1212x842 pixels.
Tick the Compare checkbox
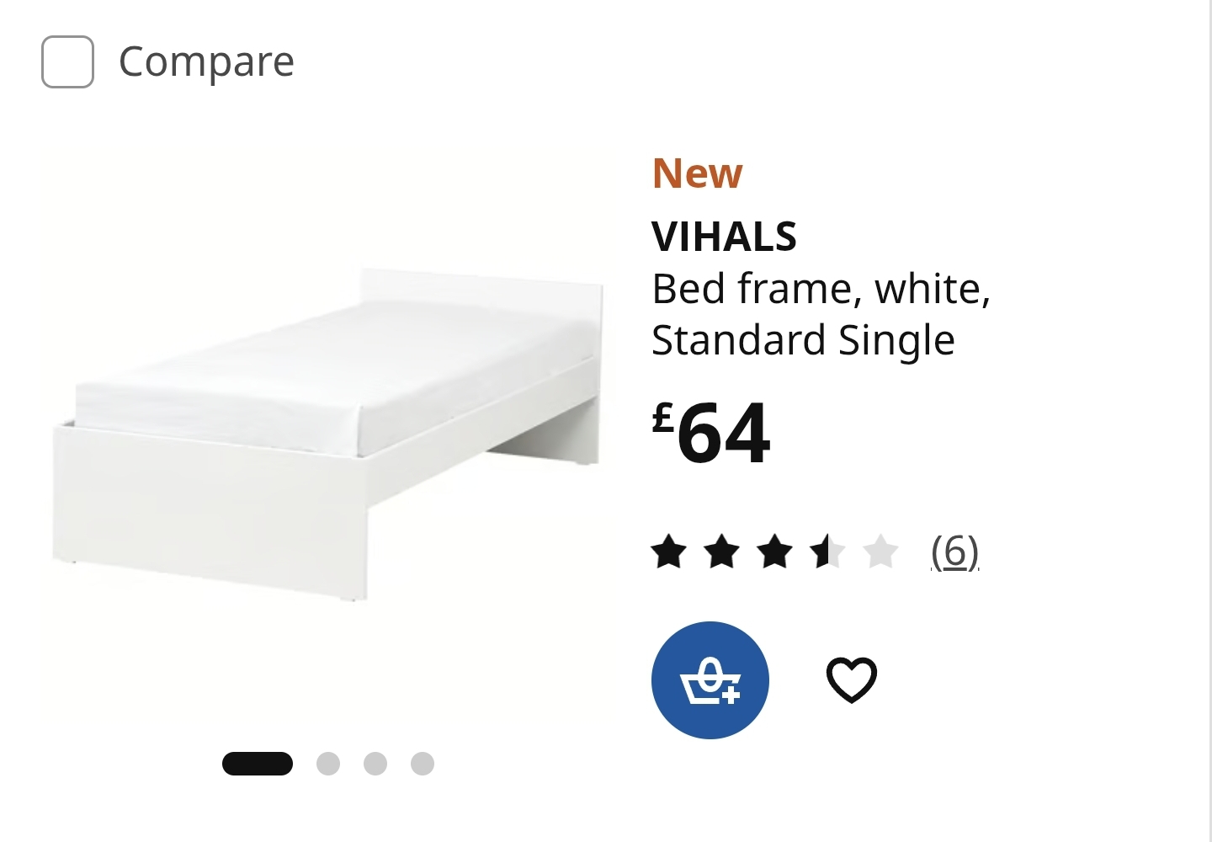[x=67, y=61]
